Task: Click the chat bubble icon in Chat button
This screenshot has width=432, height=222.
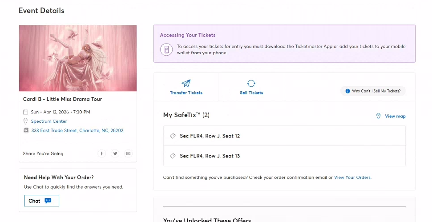Action: pos(48,201)
